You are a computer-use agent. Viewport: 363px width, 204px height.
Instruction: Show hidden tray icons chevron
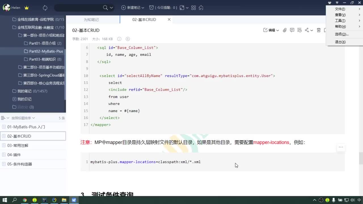[x=315, y=200]
